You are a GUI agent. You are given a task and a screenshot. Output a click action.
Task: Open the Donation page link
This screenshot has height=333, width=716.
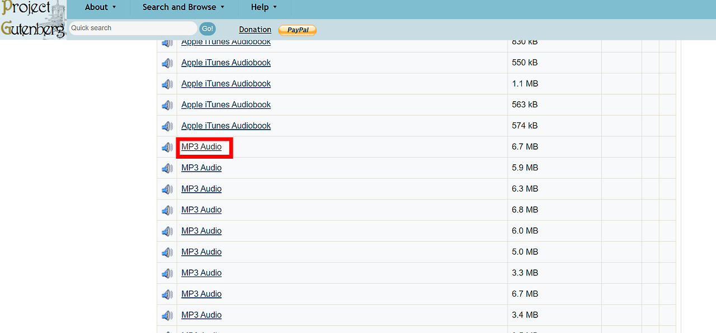255,29
